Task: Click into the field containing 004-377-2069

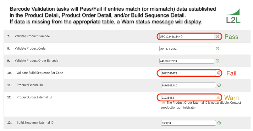Action: [187, 49]
